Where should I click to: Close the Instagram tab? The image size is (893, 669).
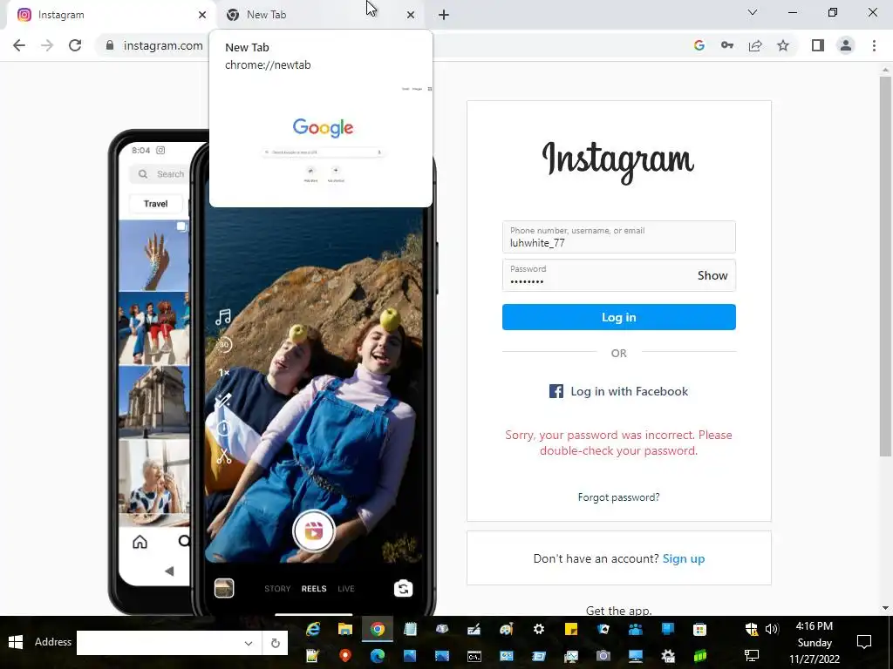[x=202, y=15]
